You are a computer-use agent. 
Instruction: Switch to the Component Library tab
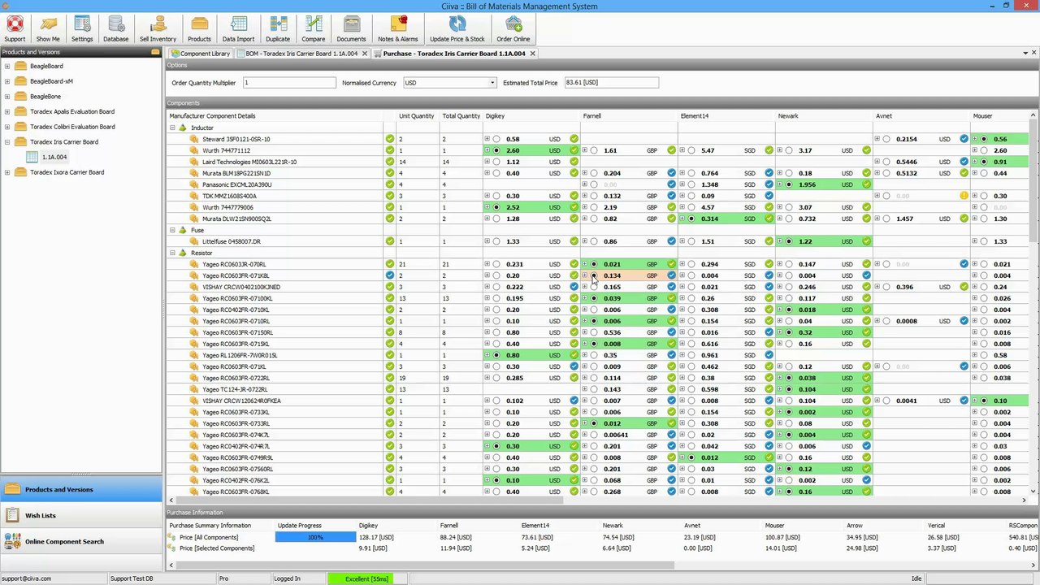coord(200,54)
